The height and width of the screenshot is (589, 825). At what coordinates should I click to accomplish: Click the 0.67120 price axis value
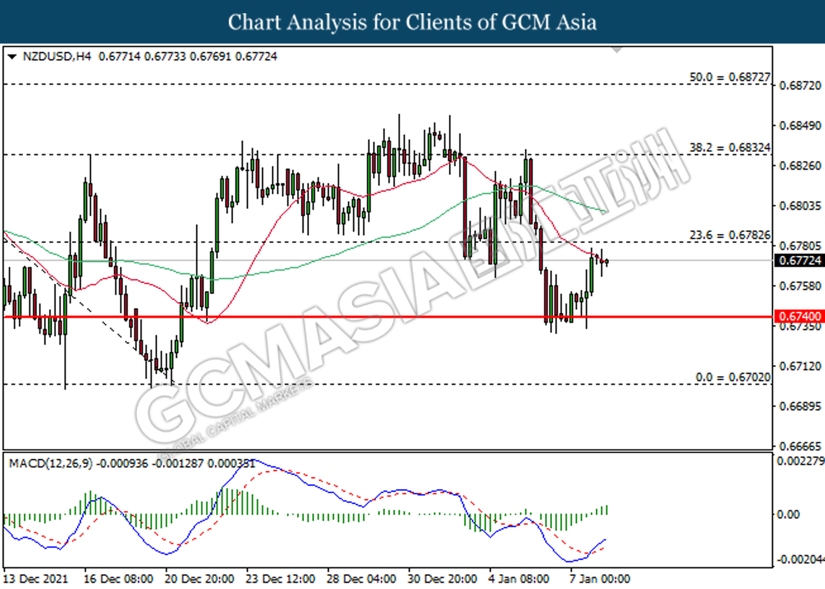tap(800, 366)
